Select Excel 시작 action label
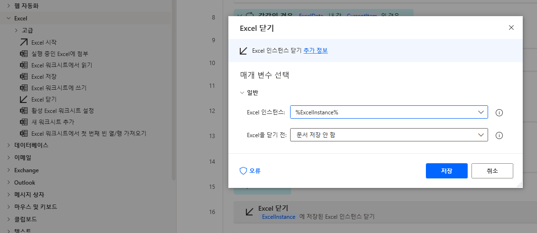Screen dimensions: 537x233 [44, 42]
